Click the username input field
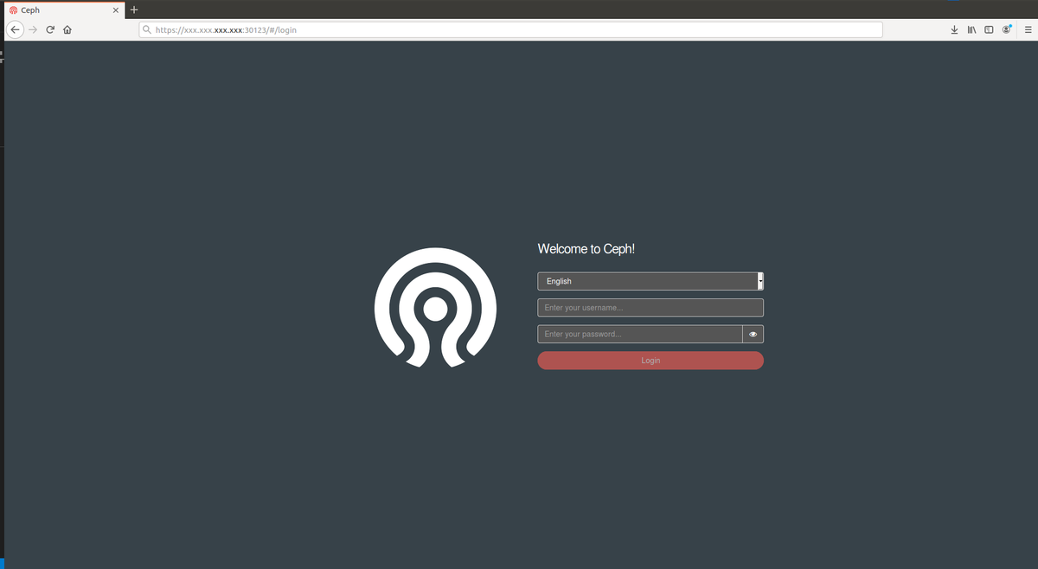The width and height of the screenshot is (1038, 569). click(650, 308)
